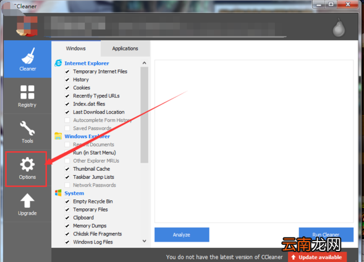Toggle the Cookies checkbox

[x=67, y=88]
